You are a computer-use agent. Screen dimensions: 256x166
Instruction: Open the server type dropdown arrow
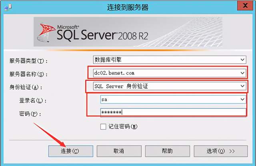[x=242, y=60]
